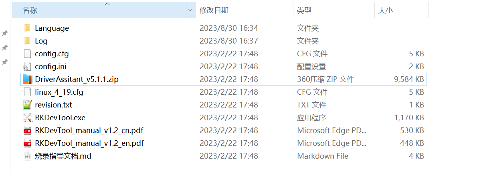Sort files by 类型 column header
Screen dimensions: 493x173
click(x=304, y=10)
